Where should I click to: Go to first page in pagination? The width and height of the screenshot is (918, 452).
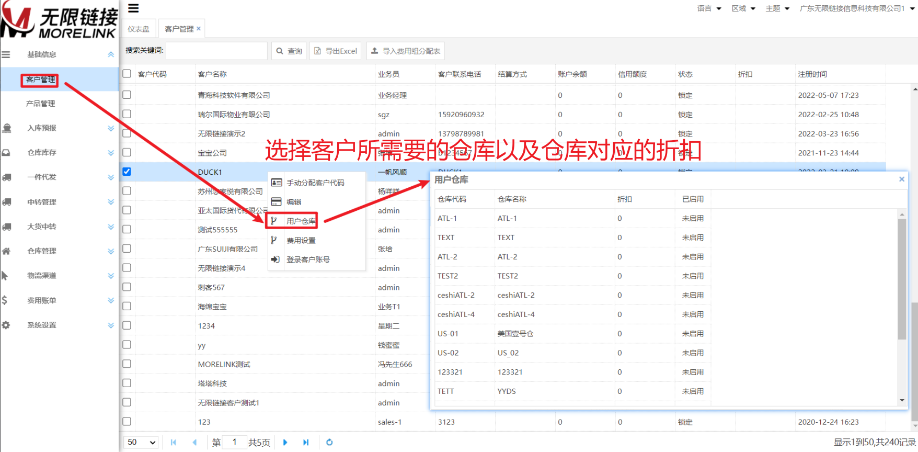[174, 442]
